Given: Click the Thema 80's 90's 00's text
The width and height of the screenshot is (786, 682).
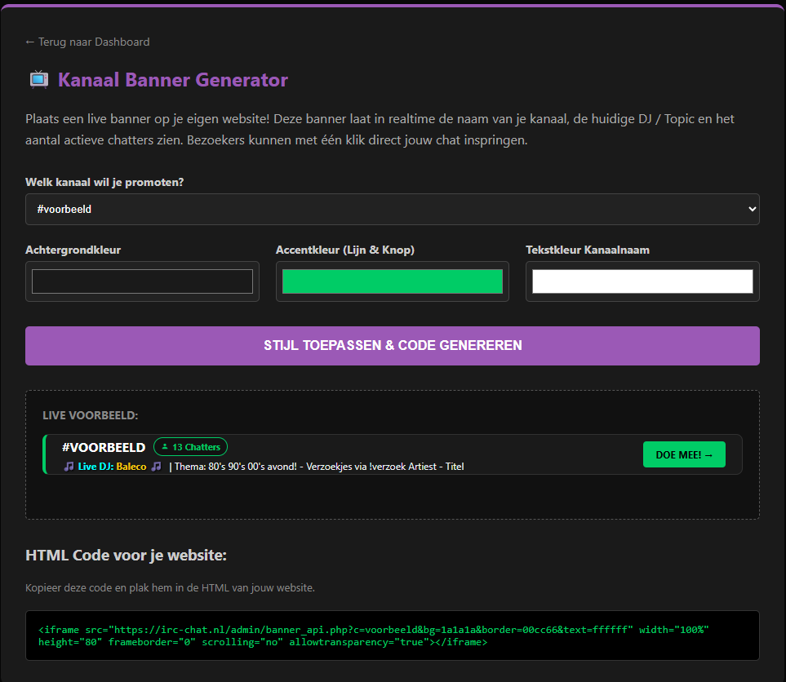Looking at the screenshot, I should (x=318, y=467).
